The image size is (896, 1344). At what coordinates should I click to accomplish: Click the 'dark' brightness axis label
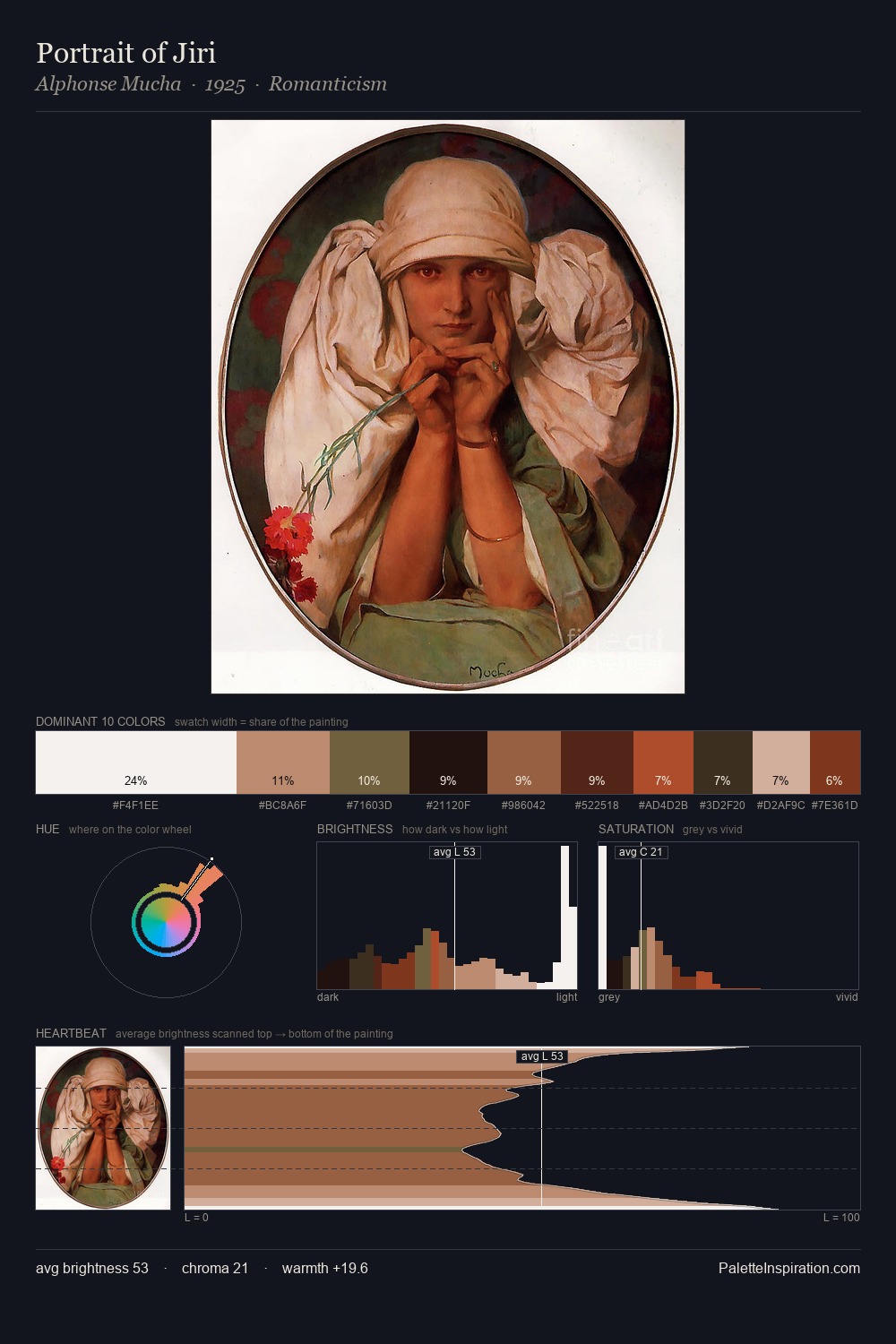coord(328,997)
